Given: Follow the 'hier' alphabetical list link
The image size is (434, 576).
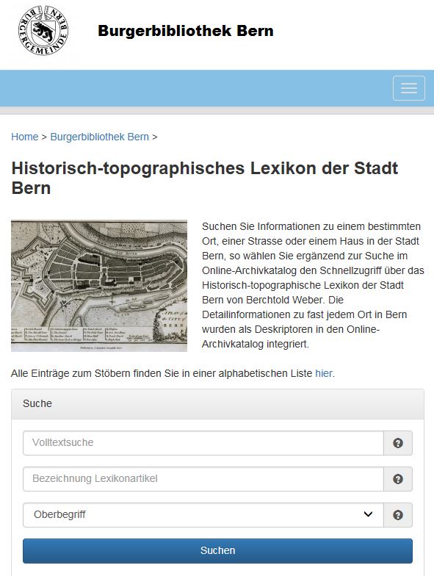Looking at the screenshot, I should (x=323, y=373).
